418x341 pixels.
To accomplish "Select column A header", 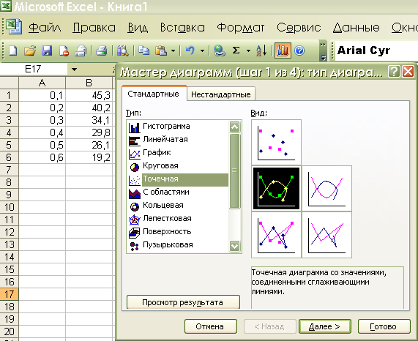I will tap(42, 83).
